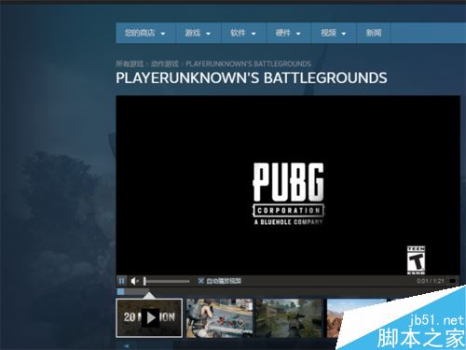The height and width of the screenshot is (350, 466).
Task: Open the 游戏 dropdown menu
Action: pos(198,33)
